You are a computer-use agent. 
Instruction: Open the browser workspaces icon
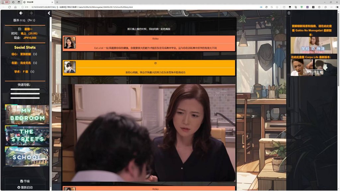(x=13, y=2)
